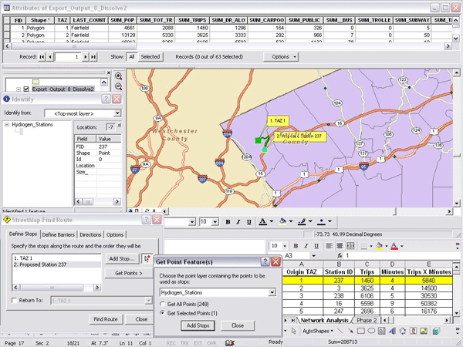Apply bold in Excel formatting toolbar

pyautogui.click(x=296, y=246)
